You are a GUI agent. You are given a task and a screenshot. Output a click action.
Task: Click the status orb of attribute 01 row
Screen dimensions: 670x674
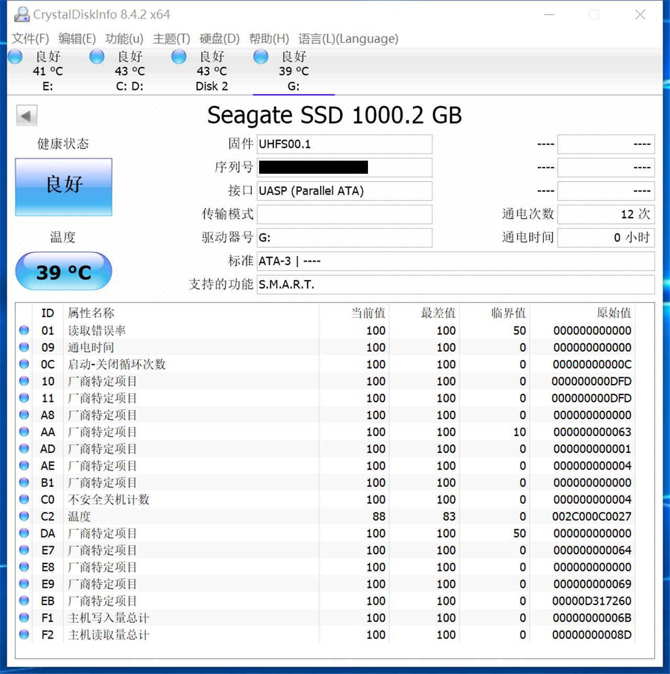(x=24, y=330)
